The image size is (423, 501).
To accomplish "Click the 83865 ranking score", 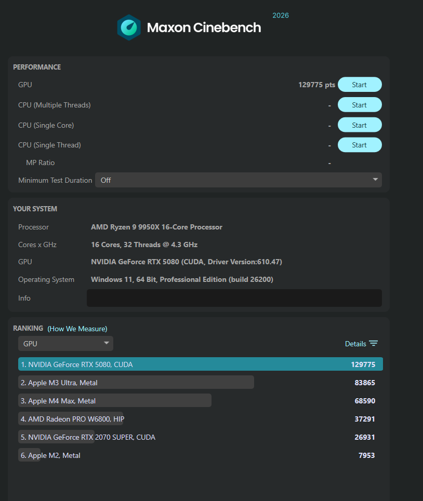I will [x=365, y=383].
